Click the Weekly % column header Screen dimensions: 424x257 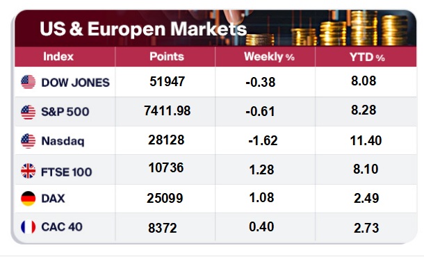coord(269,57)
